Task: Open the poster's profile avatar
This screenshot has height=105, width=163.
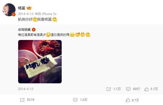Action: click(9, 10)
